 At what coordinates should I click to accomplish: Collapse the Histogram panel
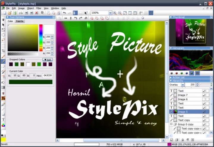(x=171, y=48)
